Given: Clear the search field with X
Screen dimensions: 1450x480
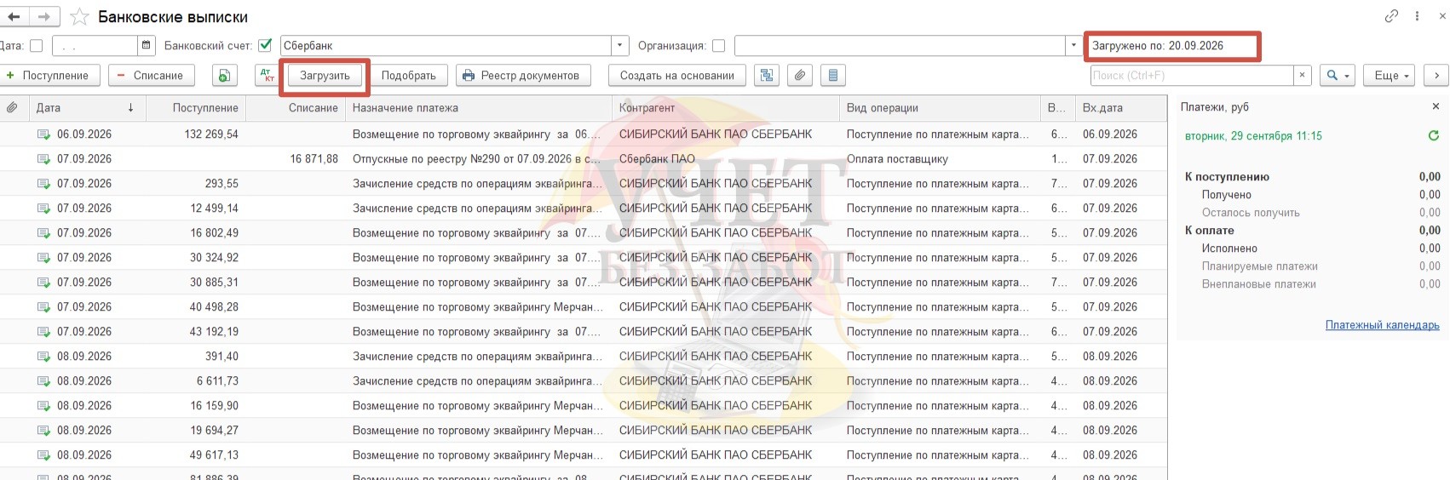Looking at the screenshot, I should pos(1302,76).
